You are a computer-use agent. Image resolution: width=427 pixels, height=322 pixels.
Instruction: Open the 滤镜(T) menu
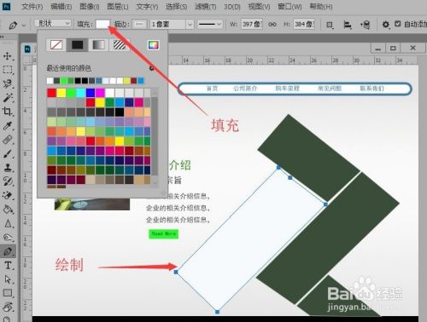(205, 7)
